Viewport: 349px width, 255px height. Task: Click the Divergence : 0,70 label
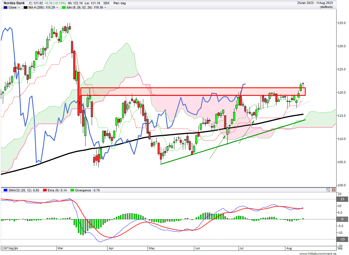coord(87,190)
